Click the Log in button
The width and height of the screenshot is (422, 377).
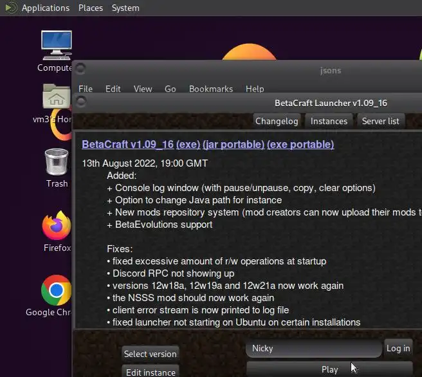(x=398, y=348)
